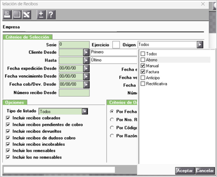Disable Incluir recibos cobrados

click(x=8, y=118)
